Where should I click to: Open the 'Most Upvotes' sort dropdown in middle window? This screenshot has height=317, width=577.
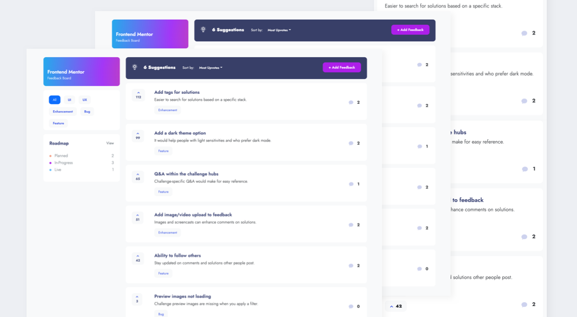tap(279, 30)
